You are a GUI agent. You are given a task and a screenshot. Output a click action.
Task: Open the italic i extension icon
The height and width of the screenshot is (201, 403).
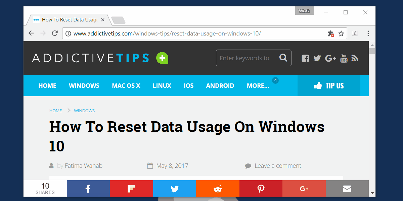coord(355,33)
